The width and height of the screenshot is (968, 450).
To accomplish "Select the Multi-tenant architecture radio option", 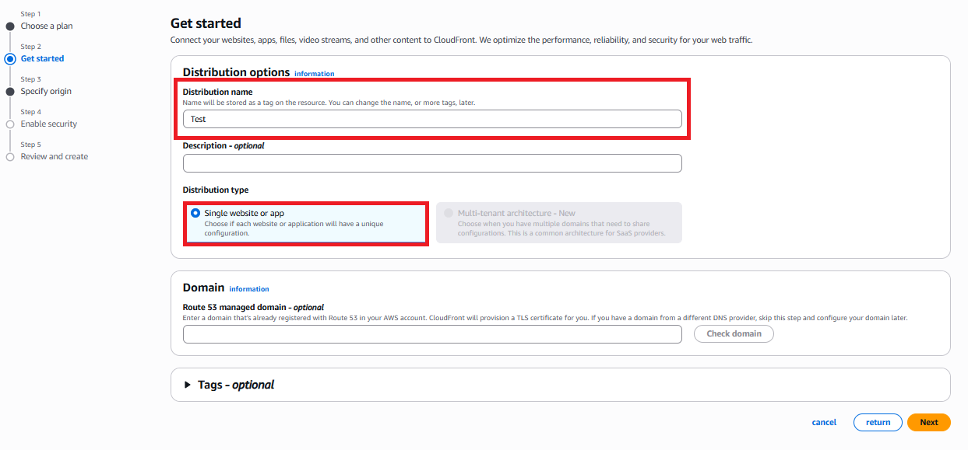I will [x=448, y=213].
